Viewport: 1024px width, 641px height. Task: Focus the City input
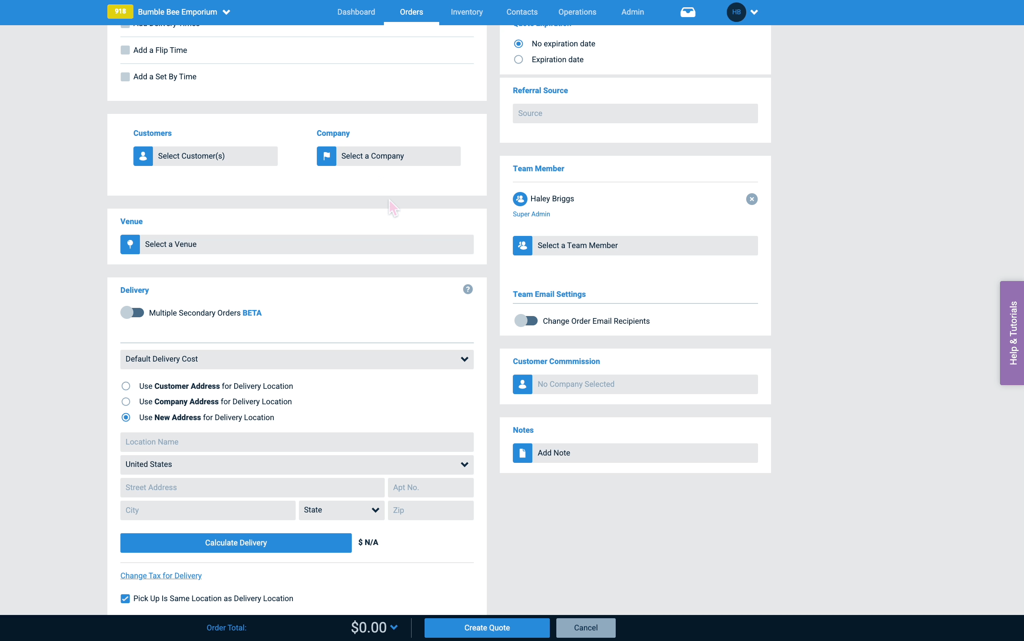pyautogui.click(x=208, y=510)
